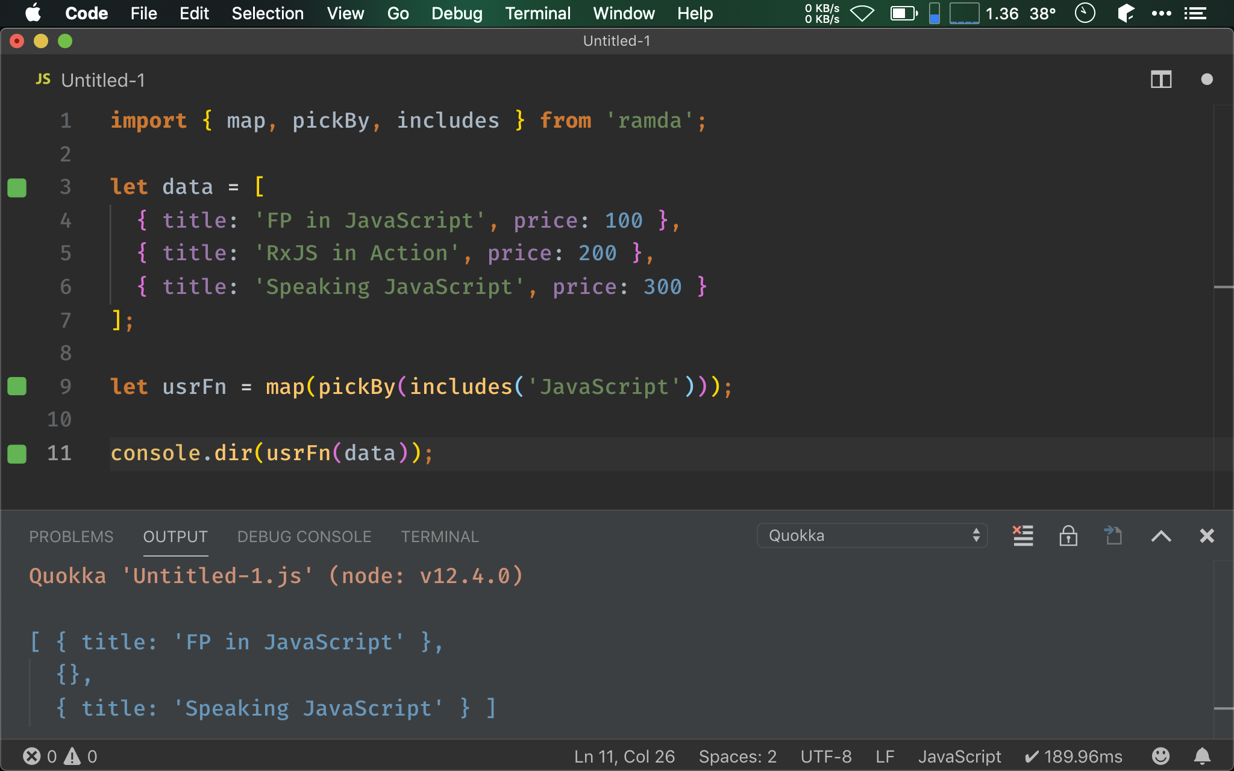Click the network speed KB/s indicator

point(822,13)
